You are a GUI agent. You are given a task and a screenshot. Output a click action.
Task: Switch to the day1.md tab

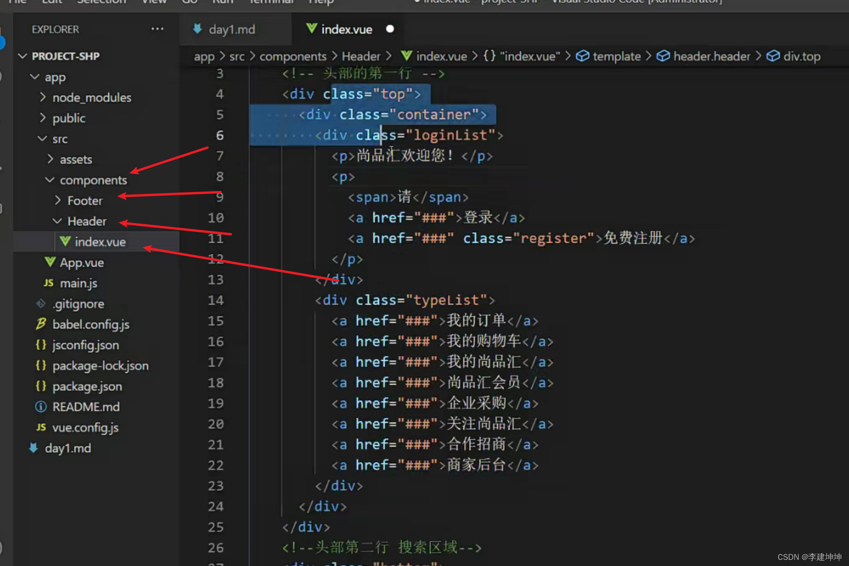231,30
